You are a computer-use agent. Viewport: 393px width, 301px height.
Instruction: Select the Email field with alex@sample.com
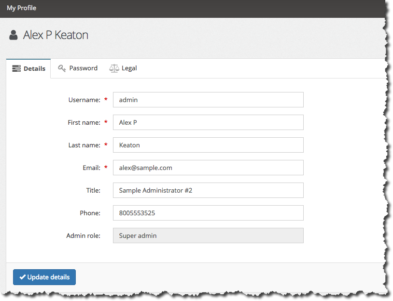point(208,168)
